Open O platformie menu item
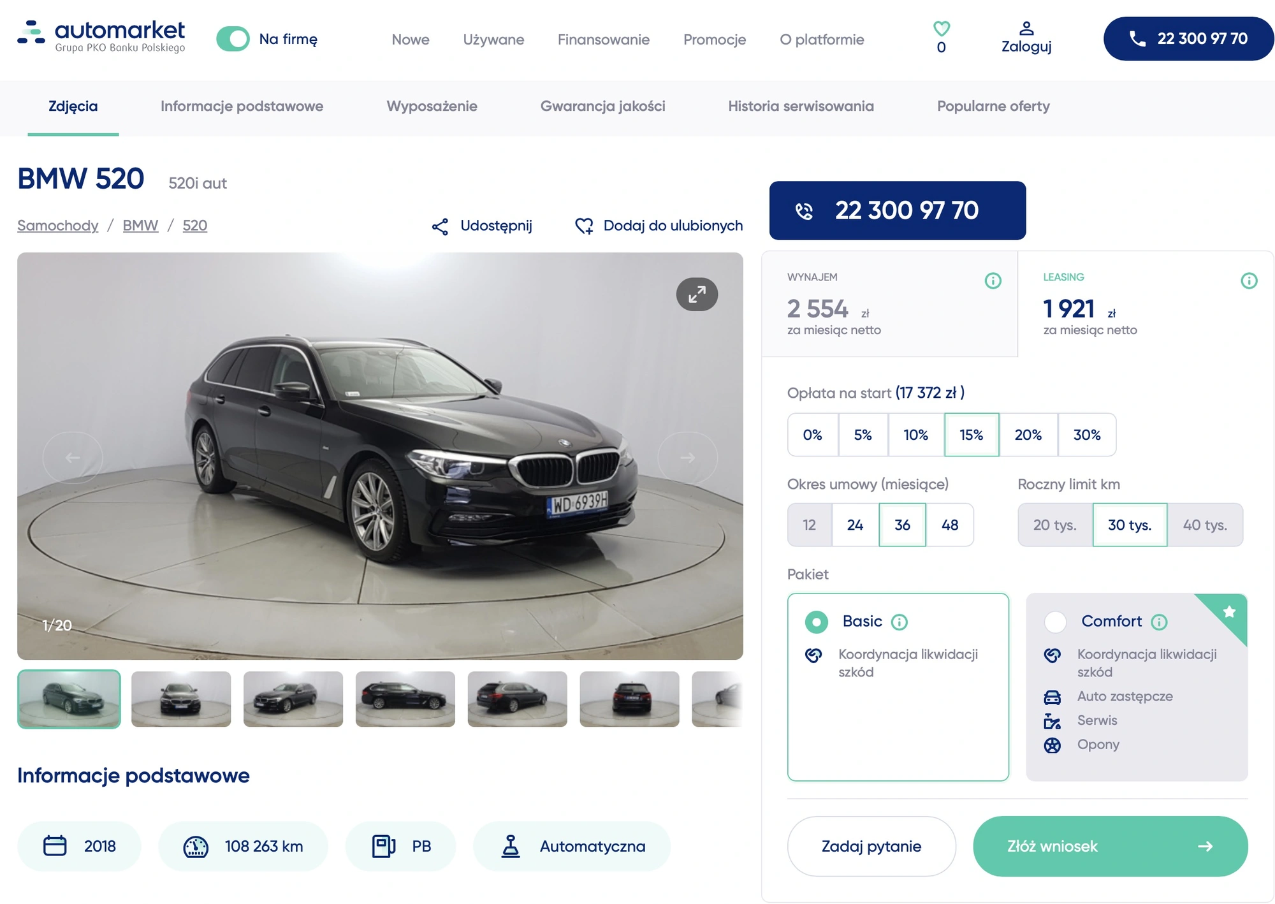1275x904 pixels. (822, 40)
